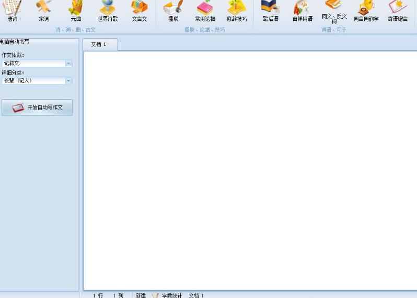Open 同义、反义词 synonyms and antonyms
417x298 pixels.
click(334, 10)
